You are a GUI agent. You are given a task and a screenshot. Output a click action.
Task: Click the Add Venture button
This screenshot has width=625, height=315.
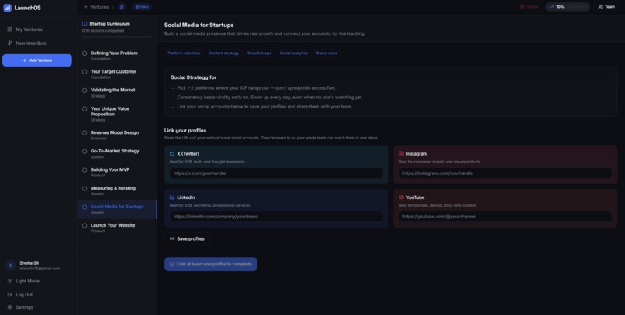tap(37, 60)
